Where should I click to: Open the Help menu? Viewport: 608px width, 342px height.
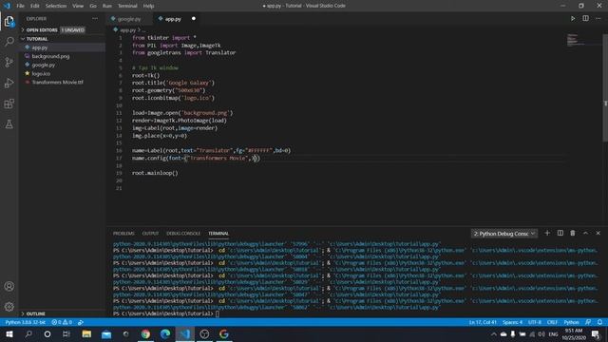148,6
